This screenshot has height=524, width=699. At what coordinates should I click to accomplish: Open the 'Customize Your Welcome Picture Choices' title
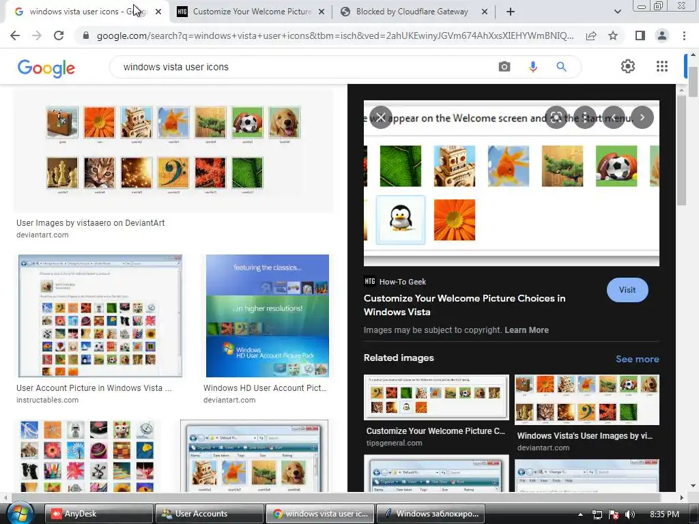(x=464, y=305)
